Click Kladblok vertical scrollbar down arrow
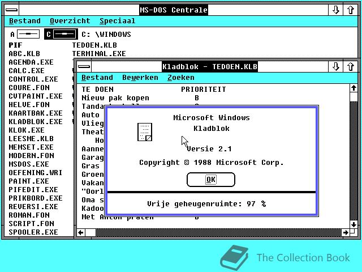The image size is (362, 272). point(354,224)
